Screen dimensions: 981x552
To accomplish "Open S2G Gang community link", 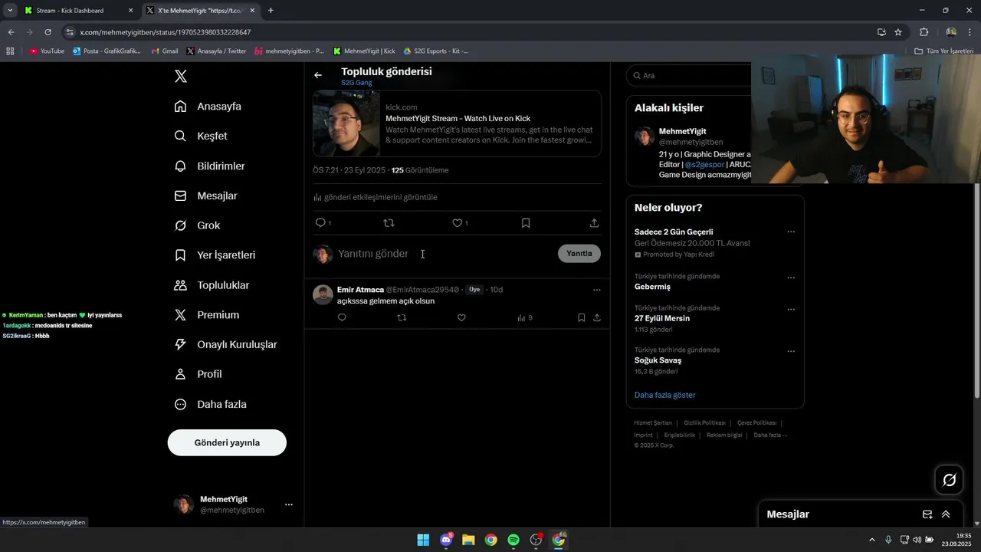I will click(x=356, y=83).
